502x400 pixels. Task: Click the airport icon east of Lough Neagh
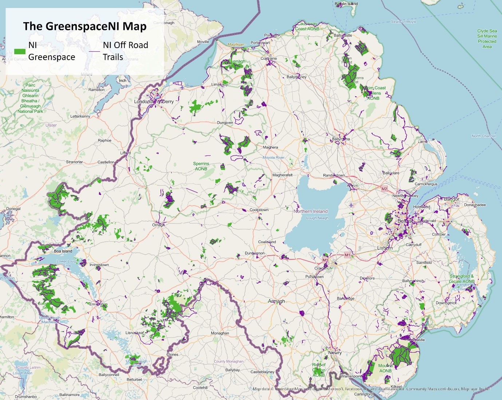(351, 205)
